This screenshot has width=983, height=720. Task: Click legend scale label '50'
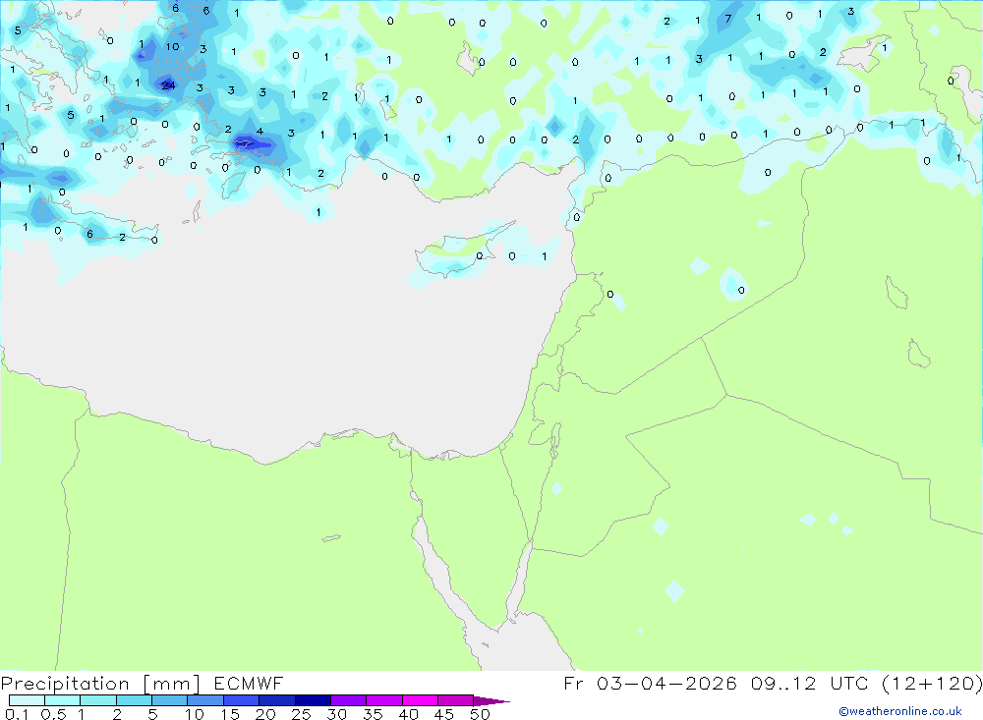coord(480,714)
